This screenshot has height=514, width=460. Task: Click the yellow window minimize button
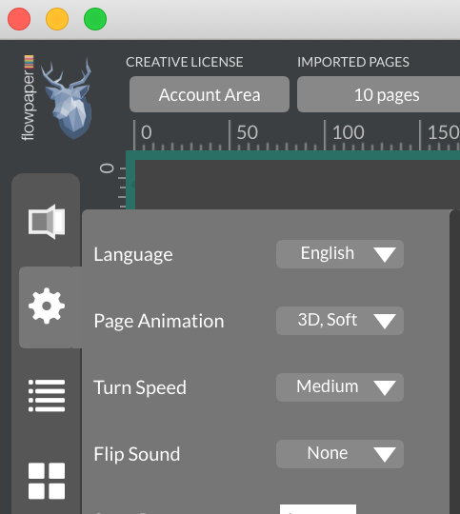57,19
